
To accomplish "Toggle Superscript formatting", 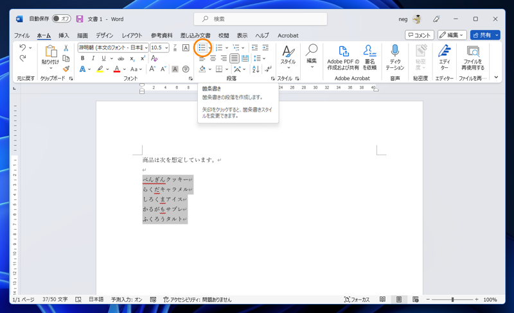I will pyautogui.click(x=143, y=58).
